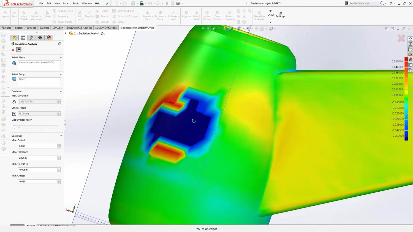Viewport: 413px width, 232px height.
Task: Click the red X cancel button in Deviation Analysis
Action: point(13,50)
